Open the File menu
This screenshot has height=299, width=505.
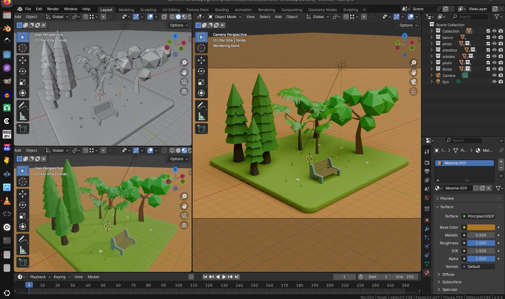coord(28,9)
